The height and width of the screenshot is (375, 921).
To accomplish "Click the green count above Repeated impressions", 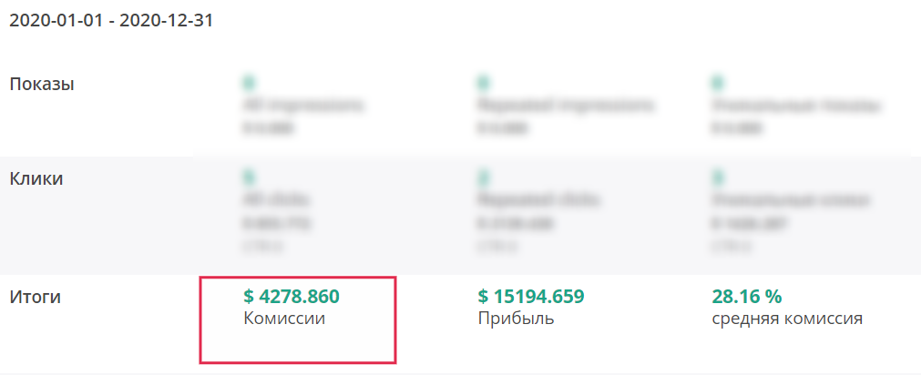I will (x=482, y=84).
